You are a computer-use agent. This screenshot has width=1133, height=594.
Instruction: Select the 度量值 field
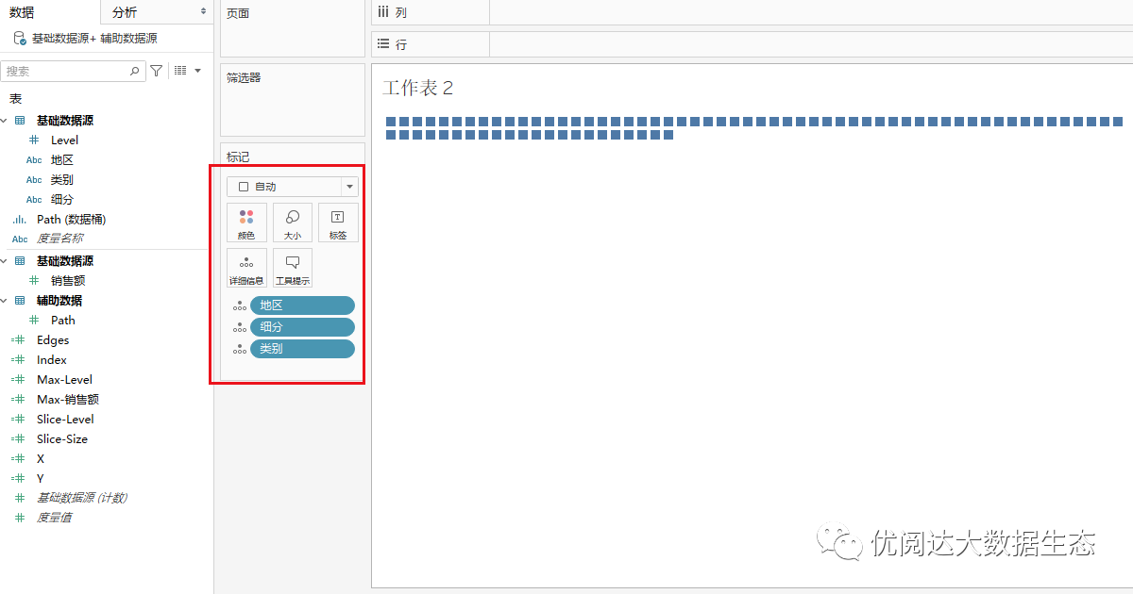pyautogui.click(x=54, y=518)
